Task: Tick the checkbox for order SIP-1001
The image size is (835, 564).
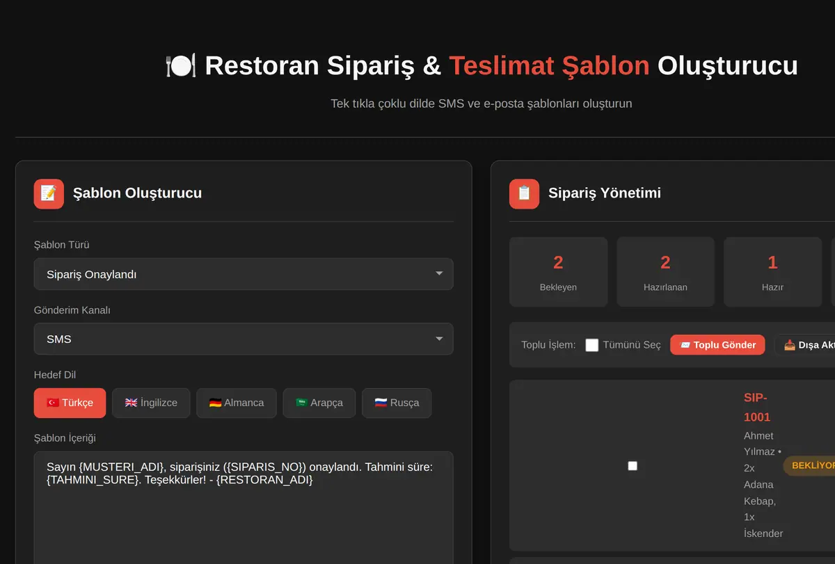Action: tap(633, 466)
